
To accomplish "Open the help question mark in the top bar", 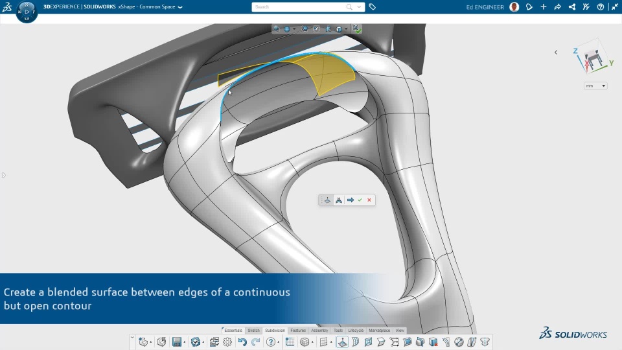I will coord(600,6).
